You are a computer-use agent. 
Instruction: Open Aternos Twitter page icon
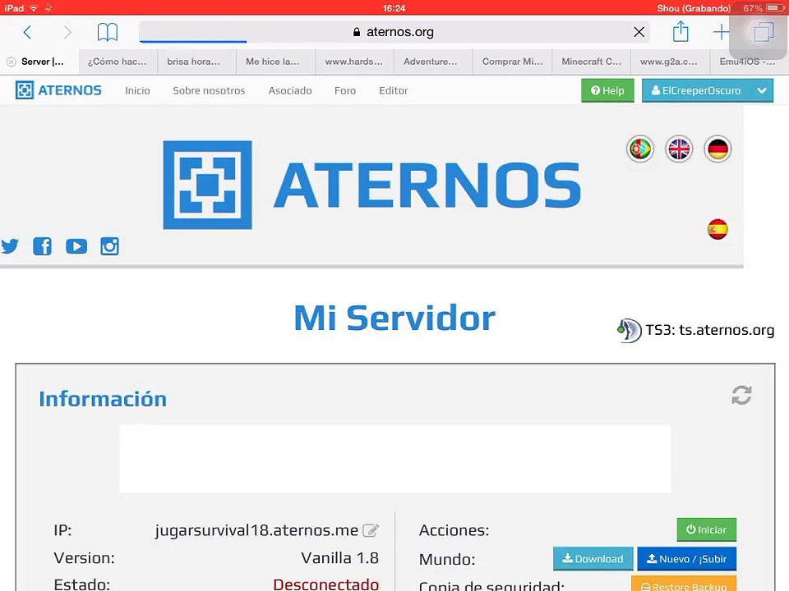coord(10,246)
